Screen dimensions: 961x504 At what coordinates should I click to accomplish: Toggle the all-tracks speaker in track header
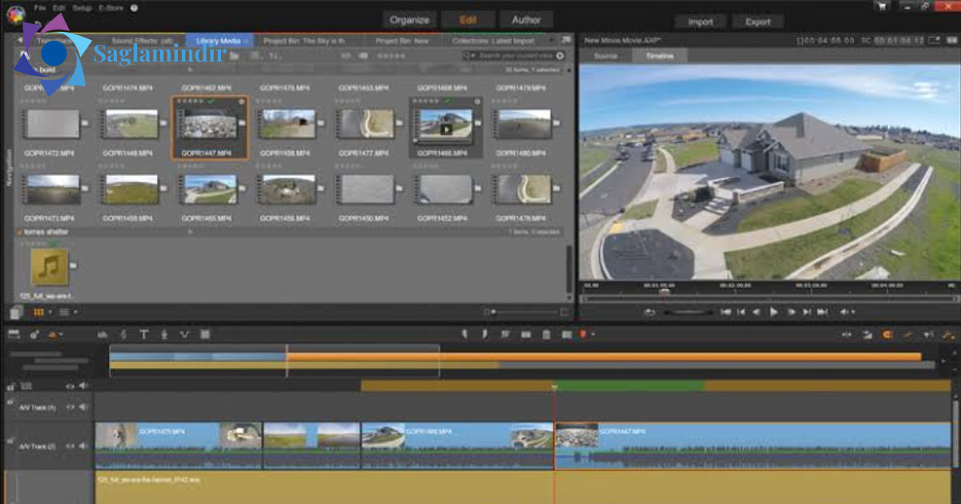[x=83, y=386]
